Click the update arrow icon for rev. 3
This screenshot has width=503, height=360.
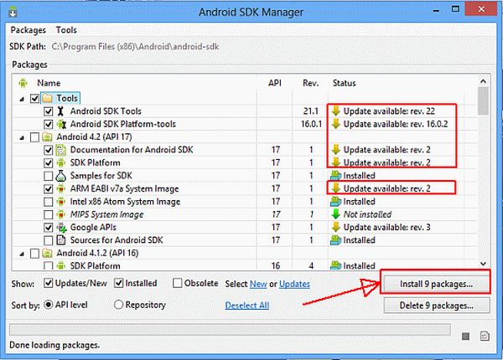[336, 227]
